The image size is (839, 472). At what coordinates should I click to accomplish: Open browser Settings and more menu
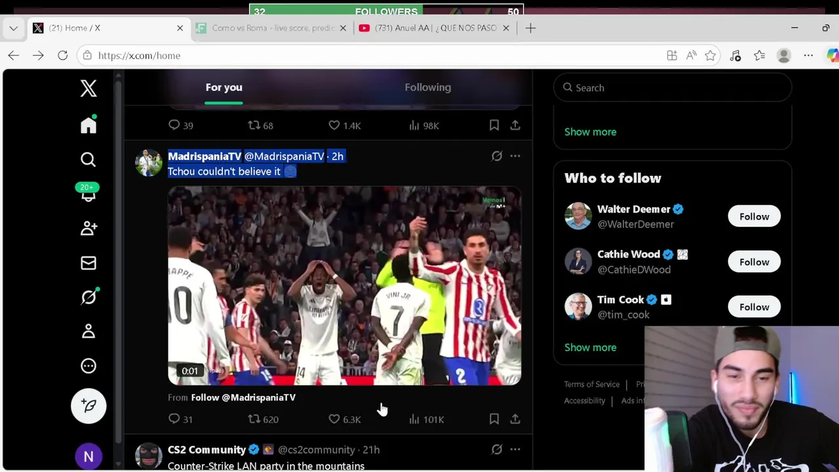808,56
